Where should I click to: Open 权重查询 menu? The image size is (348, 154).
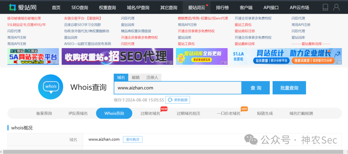107,8
